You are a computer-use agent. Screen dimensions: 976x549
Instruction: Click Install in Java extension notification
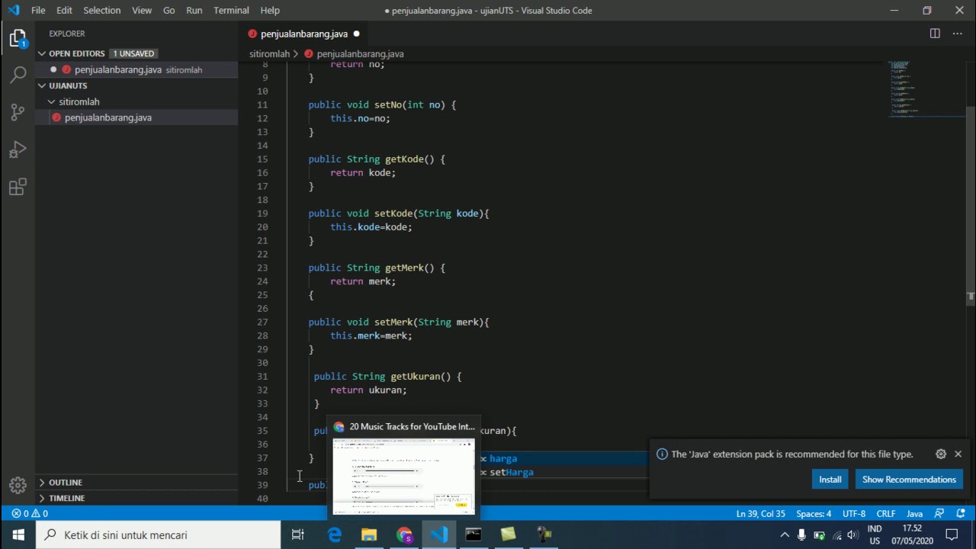[x=830, y=480]
